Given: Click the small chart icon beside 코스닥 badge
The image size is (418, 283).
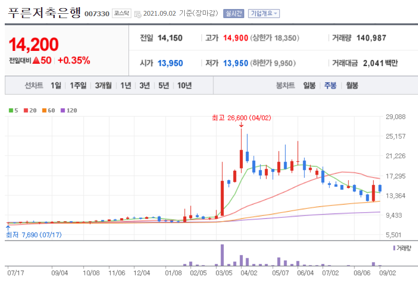Looking at the screenshot, I should point(137,13).
